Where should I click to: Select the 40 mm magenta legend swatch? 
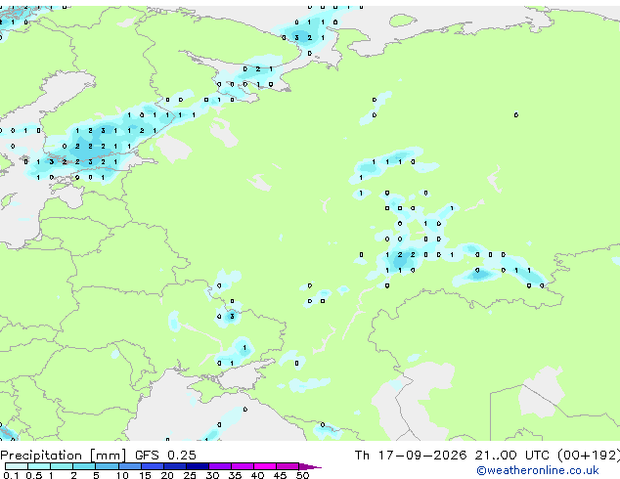click(265, 466)
